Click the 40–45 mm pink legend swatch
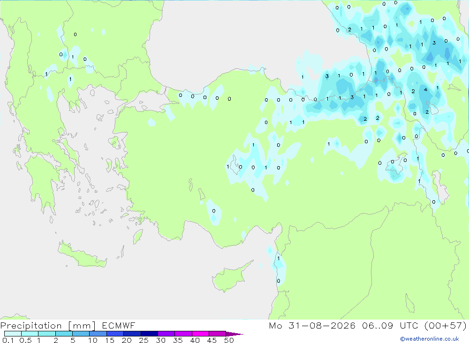469x343 pixels. tap(200, 334)
